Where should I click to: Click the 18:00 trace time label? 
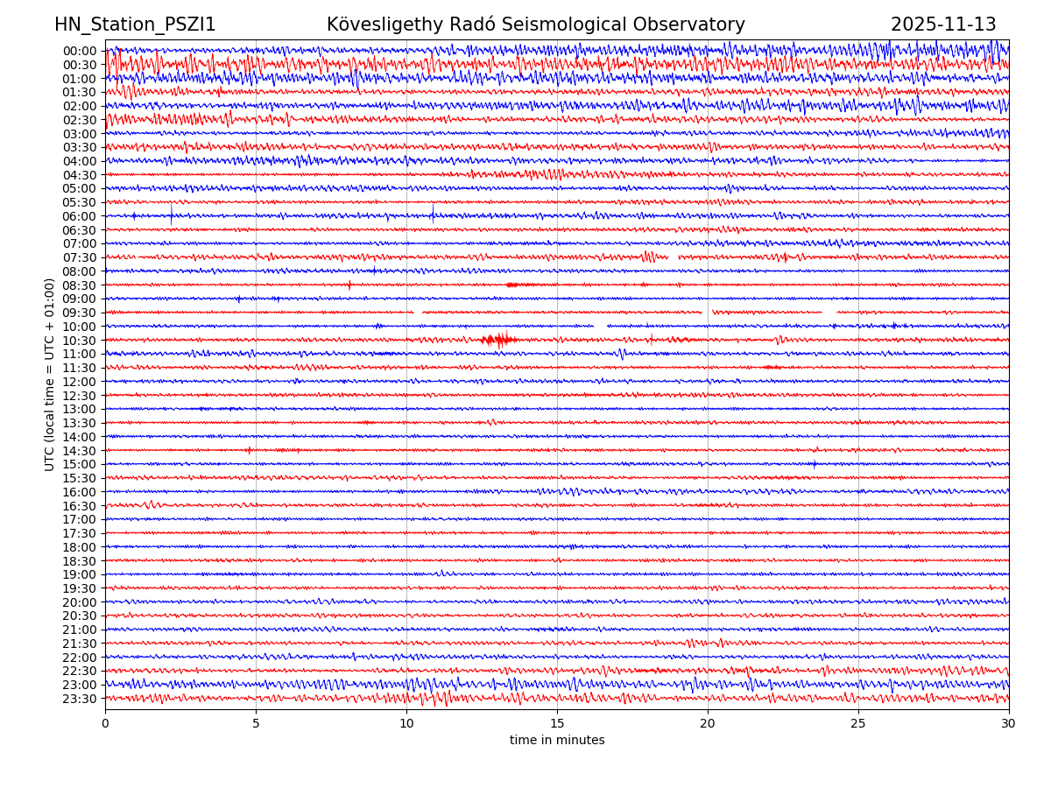point(79,547)
